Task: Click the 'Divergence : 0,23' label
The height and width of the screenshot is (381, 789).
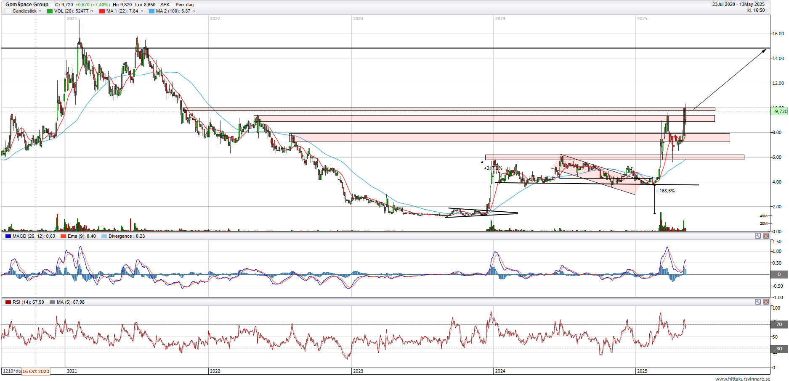Action: point(127,236)
